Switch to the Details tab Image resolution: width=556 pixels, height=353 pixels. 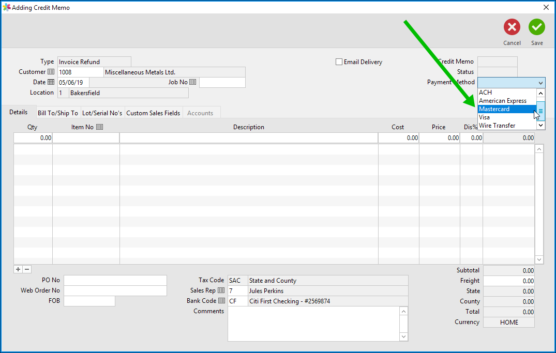point(19,112)
